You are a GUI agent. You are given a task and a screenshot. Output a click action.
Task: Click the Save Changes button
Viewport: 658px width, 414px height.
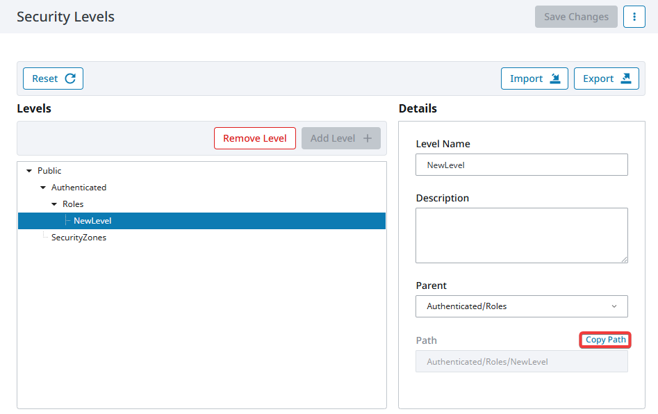(x=576, y=17)
